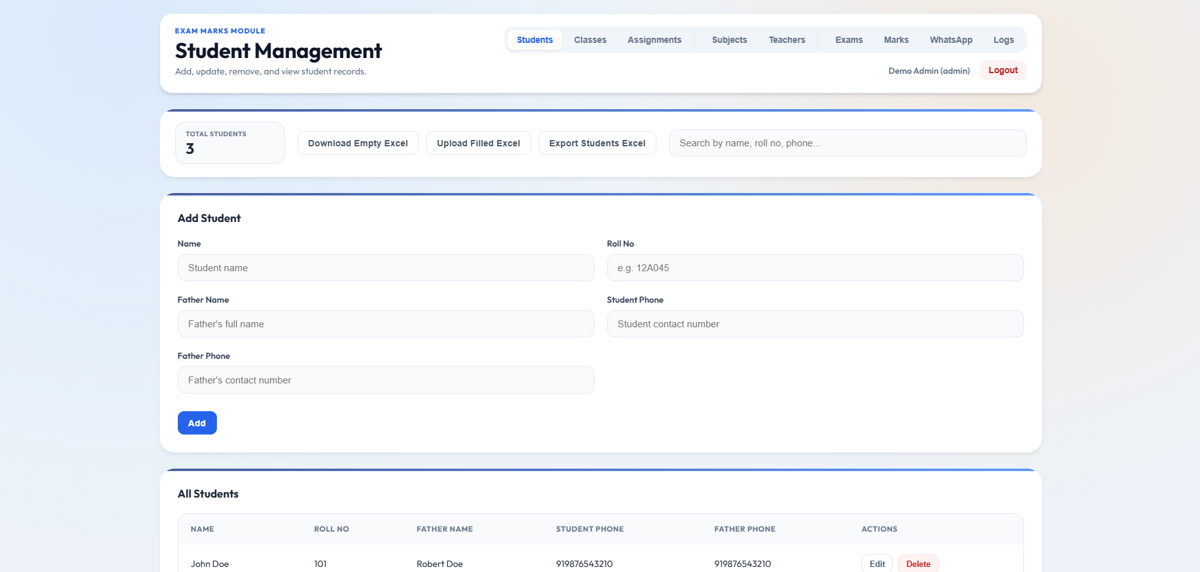View the Logs tab
The height and width of the screenshot is (572, 1200).
1004,40
